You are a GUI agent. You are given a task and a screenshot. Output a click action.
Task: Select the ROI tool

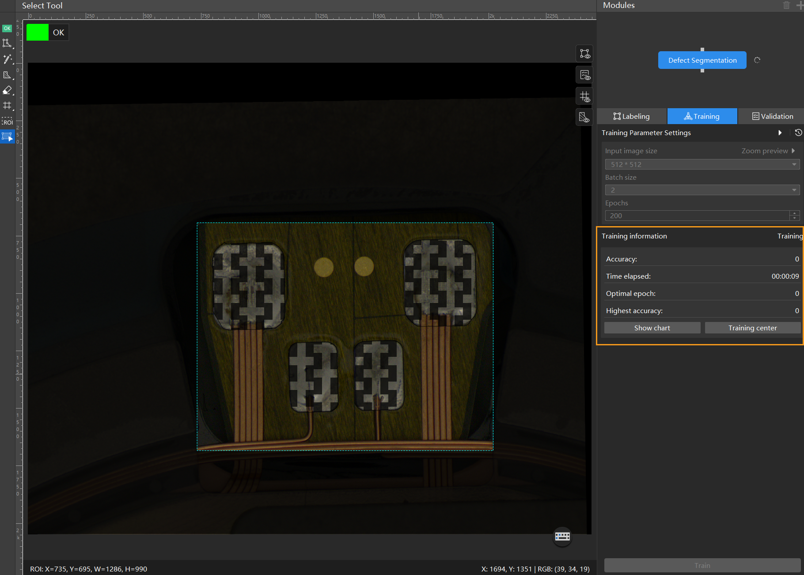[7, 122]
